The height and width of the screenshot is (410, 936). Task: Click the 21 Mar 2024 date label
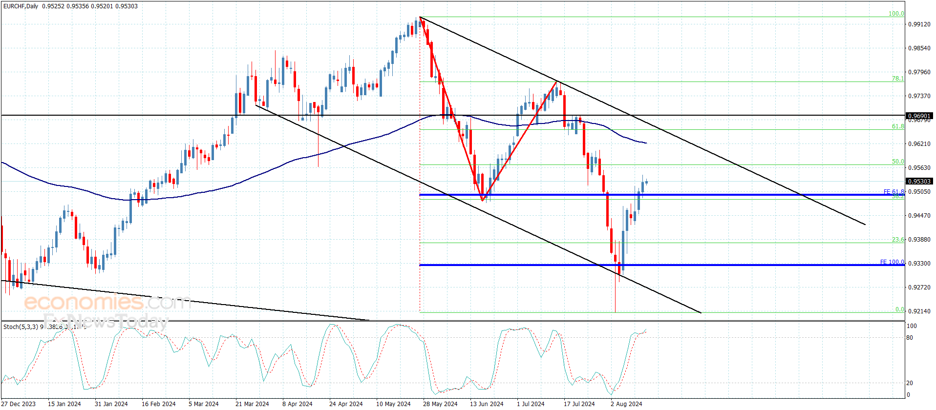(x=252, y=404)
